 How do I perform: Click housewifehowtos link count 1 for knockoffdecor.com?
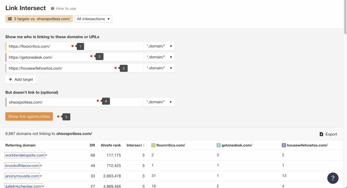pyautogui.click(x=283, y=166)
